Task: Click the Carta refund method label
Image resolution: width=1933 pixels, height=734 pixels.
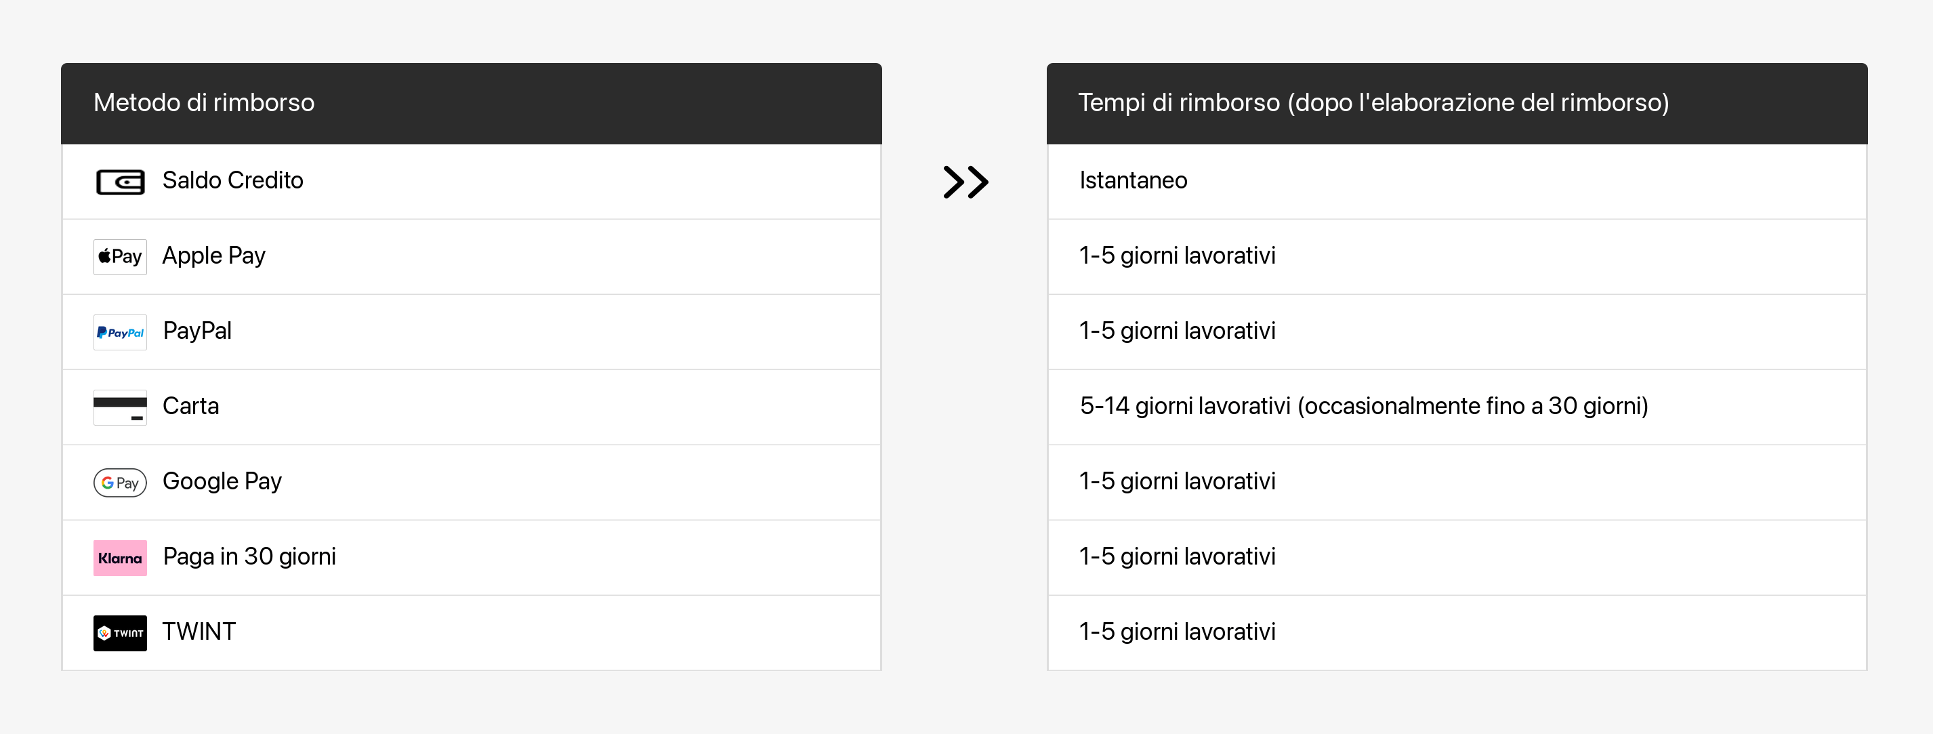Action: click(x=190, y=406)
